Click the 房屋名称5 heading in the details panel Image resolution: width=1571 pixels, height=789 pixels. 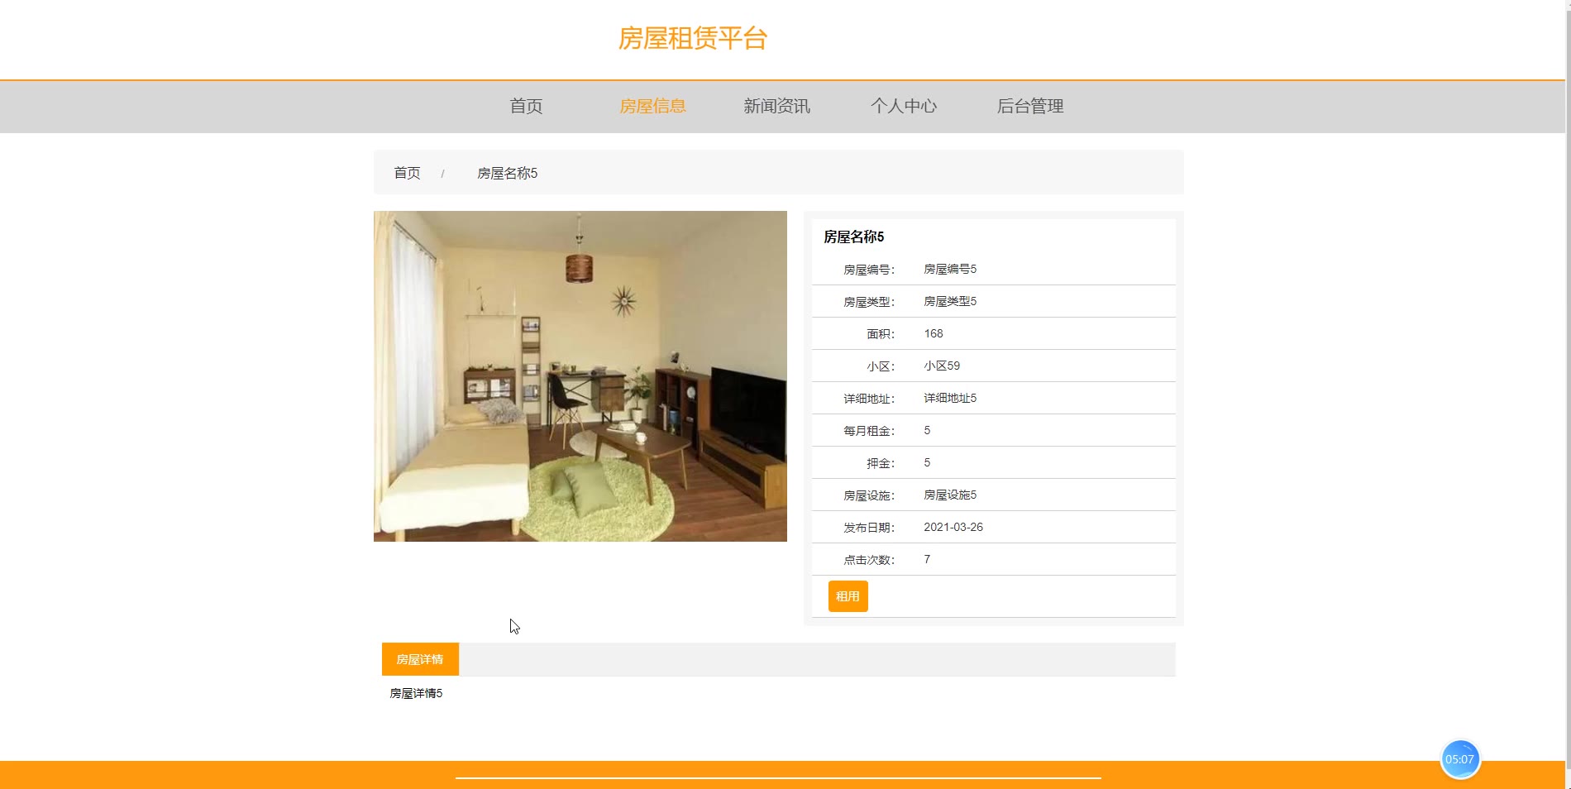click(853, 237)
